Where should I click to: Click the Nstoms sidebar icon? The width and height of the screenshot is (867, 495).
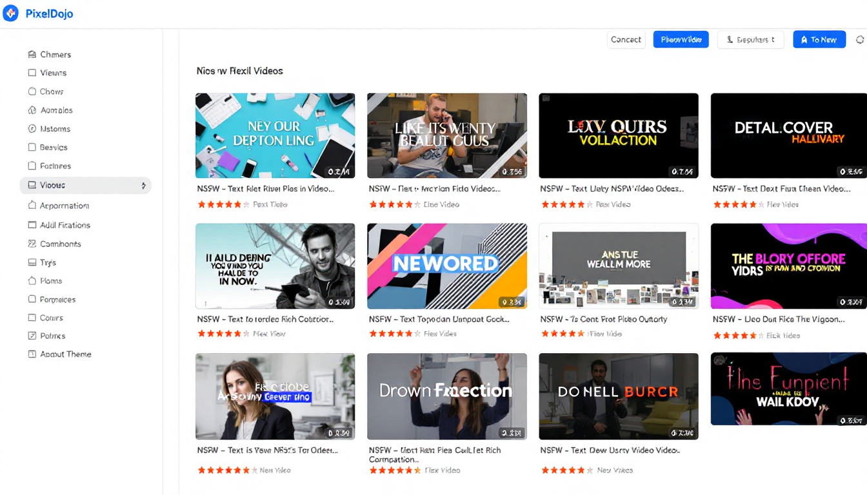click(31, 128)
